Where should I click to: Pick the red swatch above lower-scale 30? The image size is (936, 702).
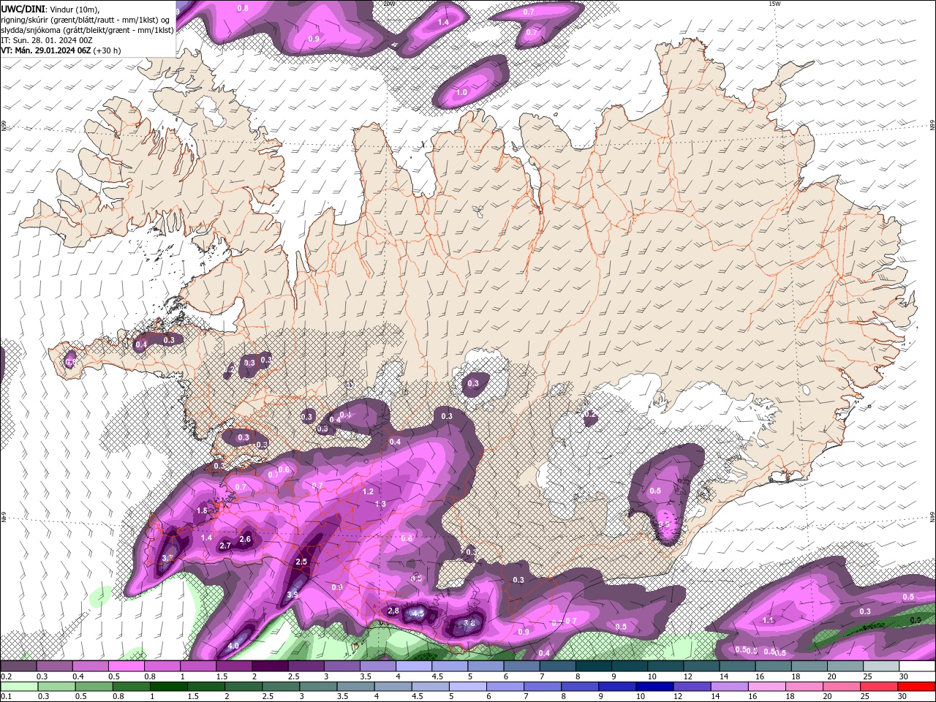(917, 687)
